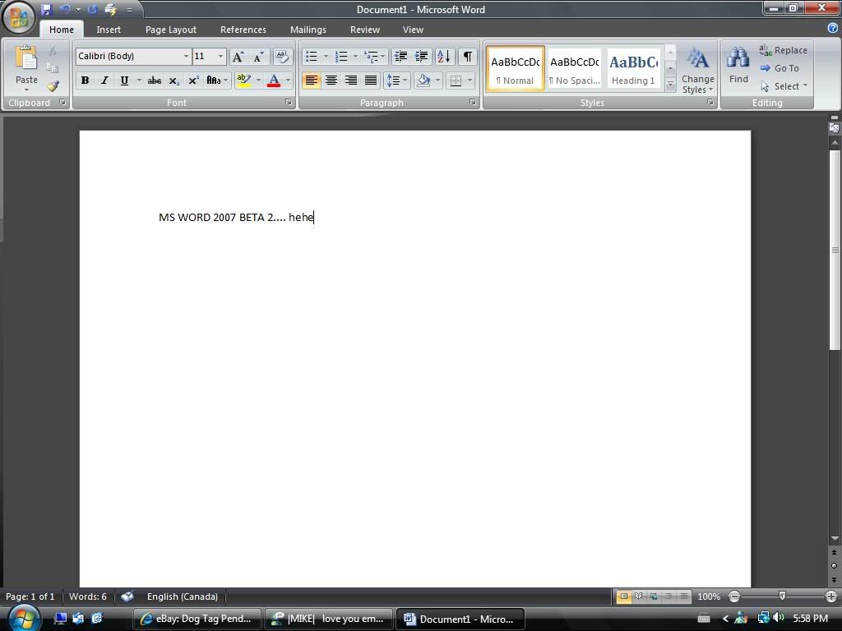
Task: Click the Paste clipboard icon
Action: click(26, 58)
